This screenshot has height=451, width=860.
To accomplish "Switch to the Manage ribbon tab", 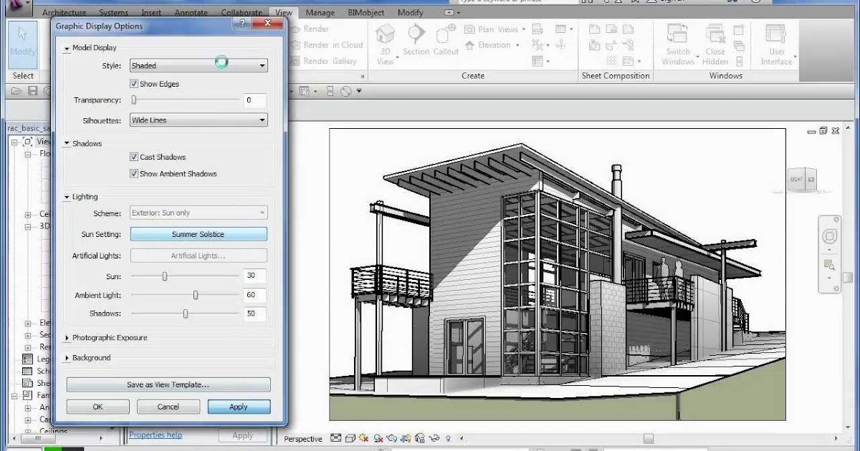I will (320, 12).
